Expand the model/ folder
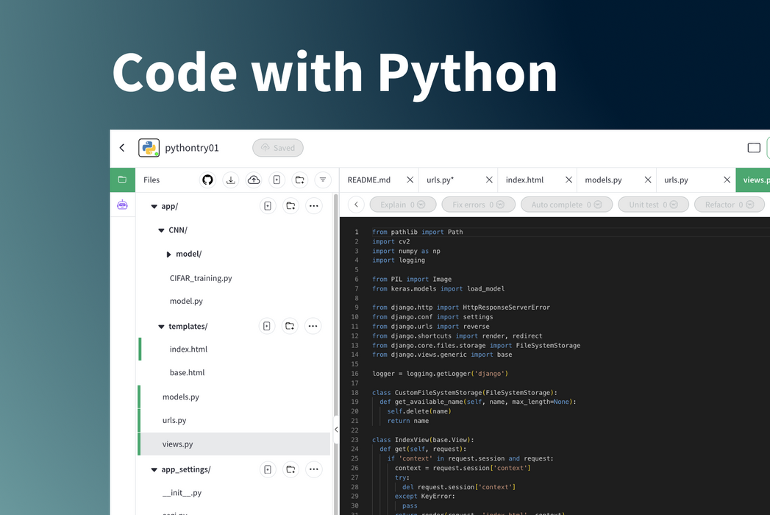The height and width of the screenshot is (515, 770). pyautogui.click(x=168, y=254)
